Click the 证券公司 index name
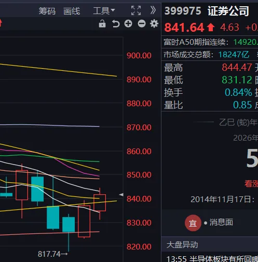This screenshot has height=262, width=258. tap(228, 11)
